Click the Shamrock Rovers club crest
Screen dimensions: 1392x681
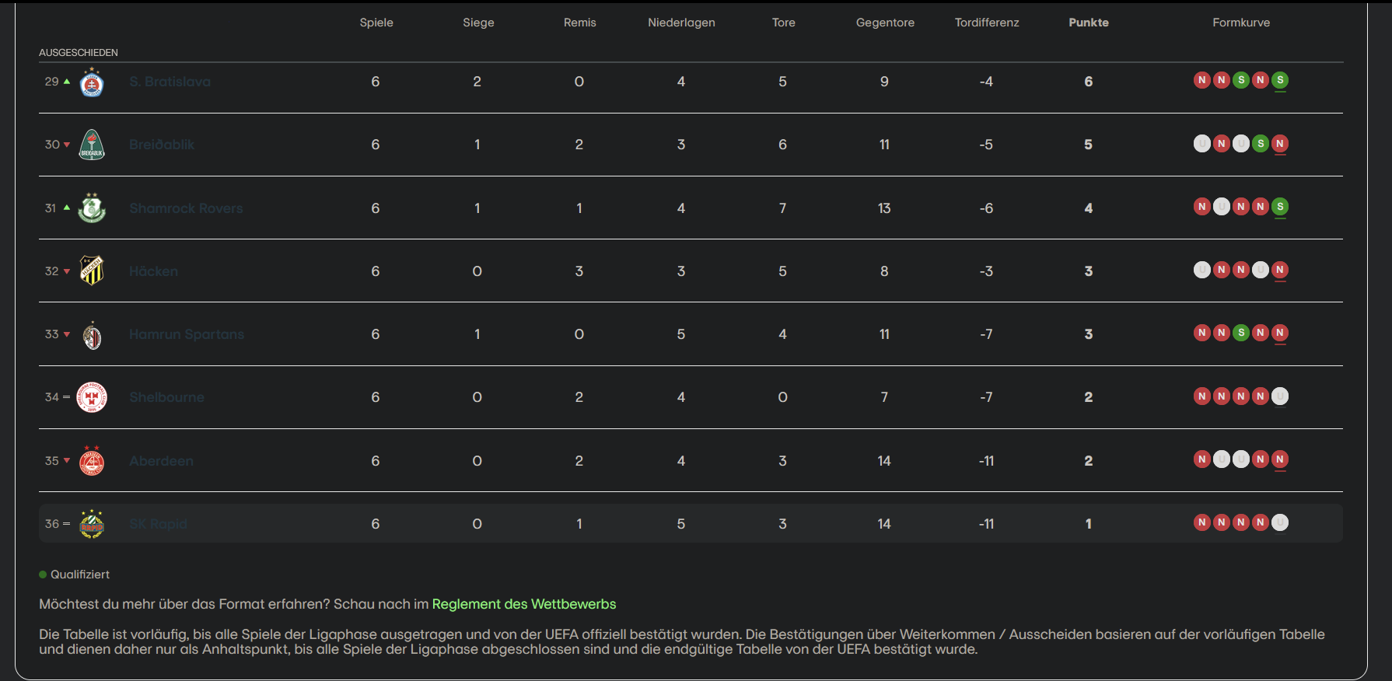coord(92,208)
